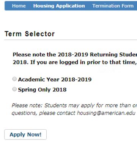Click the horizontal divider below Term Selector

(71, 40)
